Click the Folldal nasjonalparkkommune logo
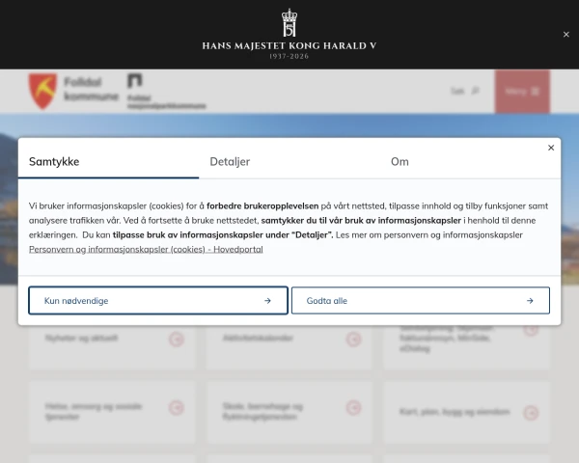579x463 pixels. pyautogui.click(x=166, y=92)
